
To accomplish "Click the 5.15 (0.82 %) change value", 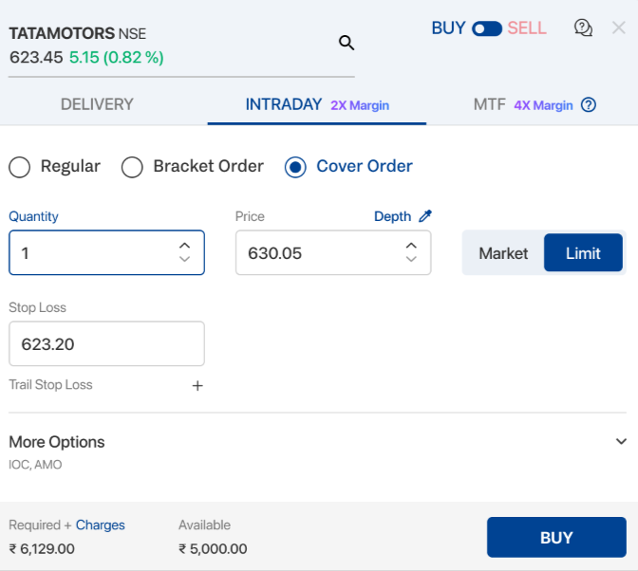I will pyautogui.click(x=117, y=57).
